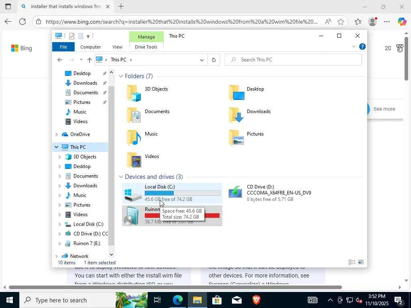Viewport: 411px width, 308px height.
Task: Customize Quick Access Toolbar dropdown
Action: [88, 36]
